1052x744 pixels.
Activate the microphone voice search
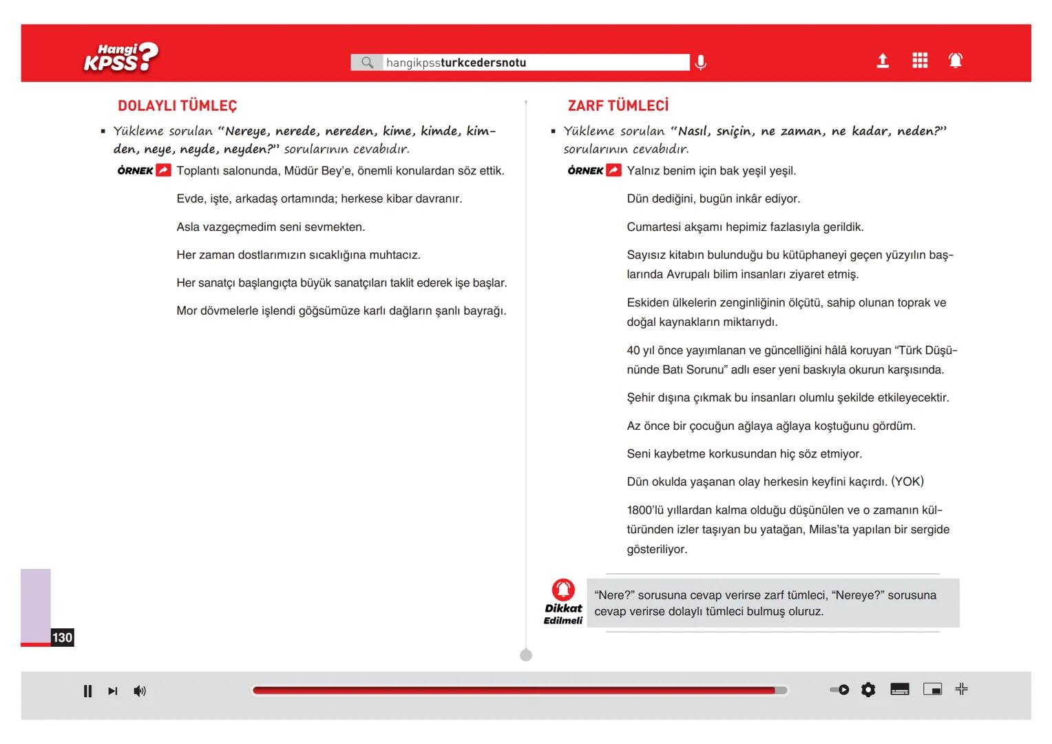click(700, 63)
